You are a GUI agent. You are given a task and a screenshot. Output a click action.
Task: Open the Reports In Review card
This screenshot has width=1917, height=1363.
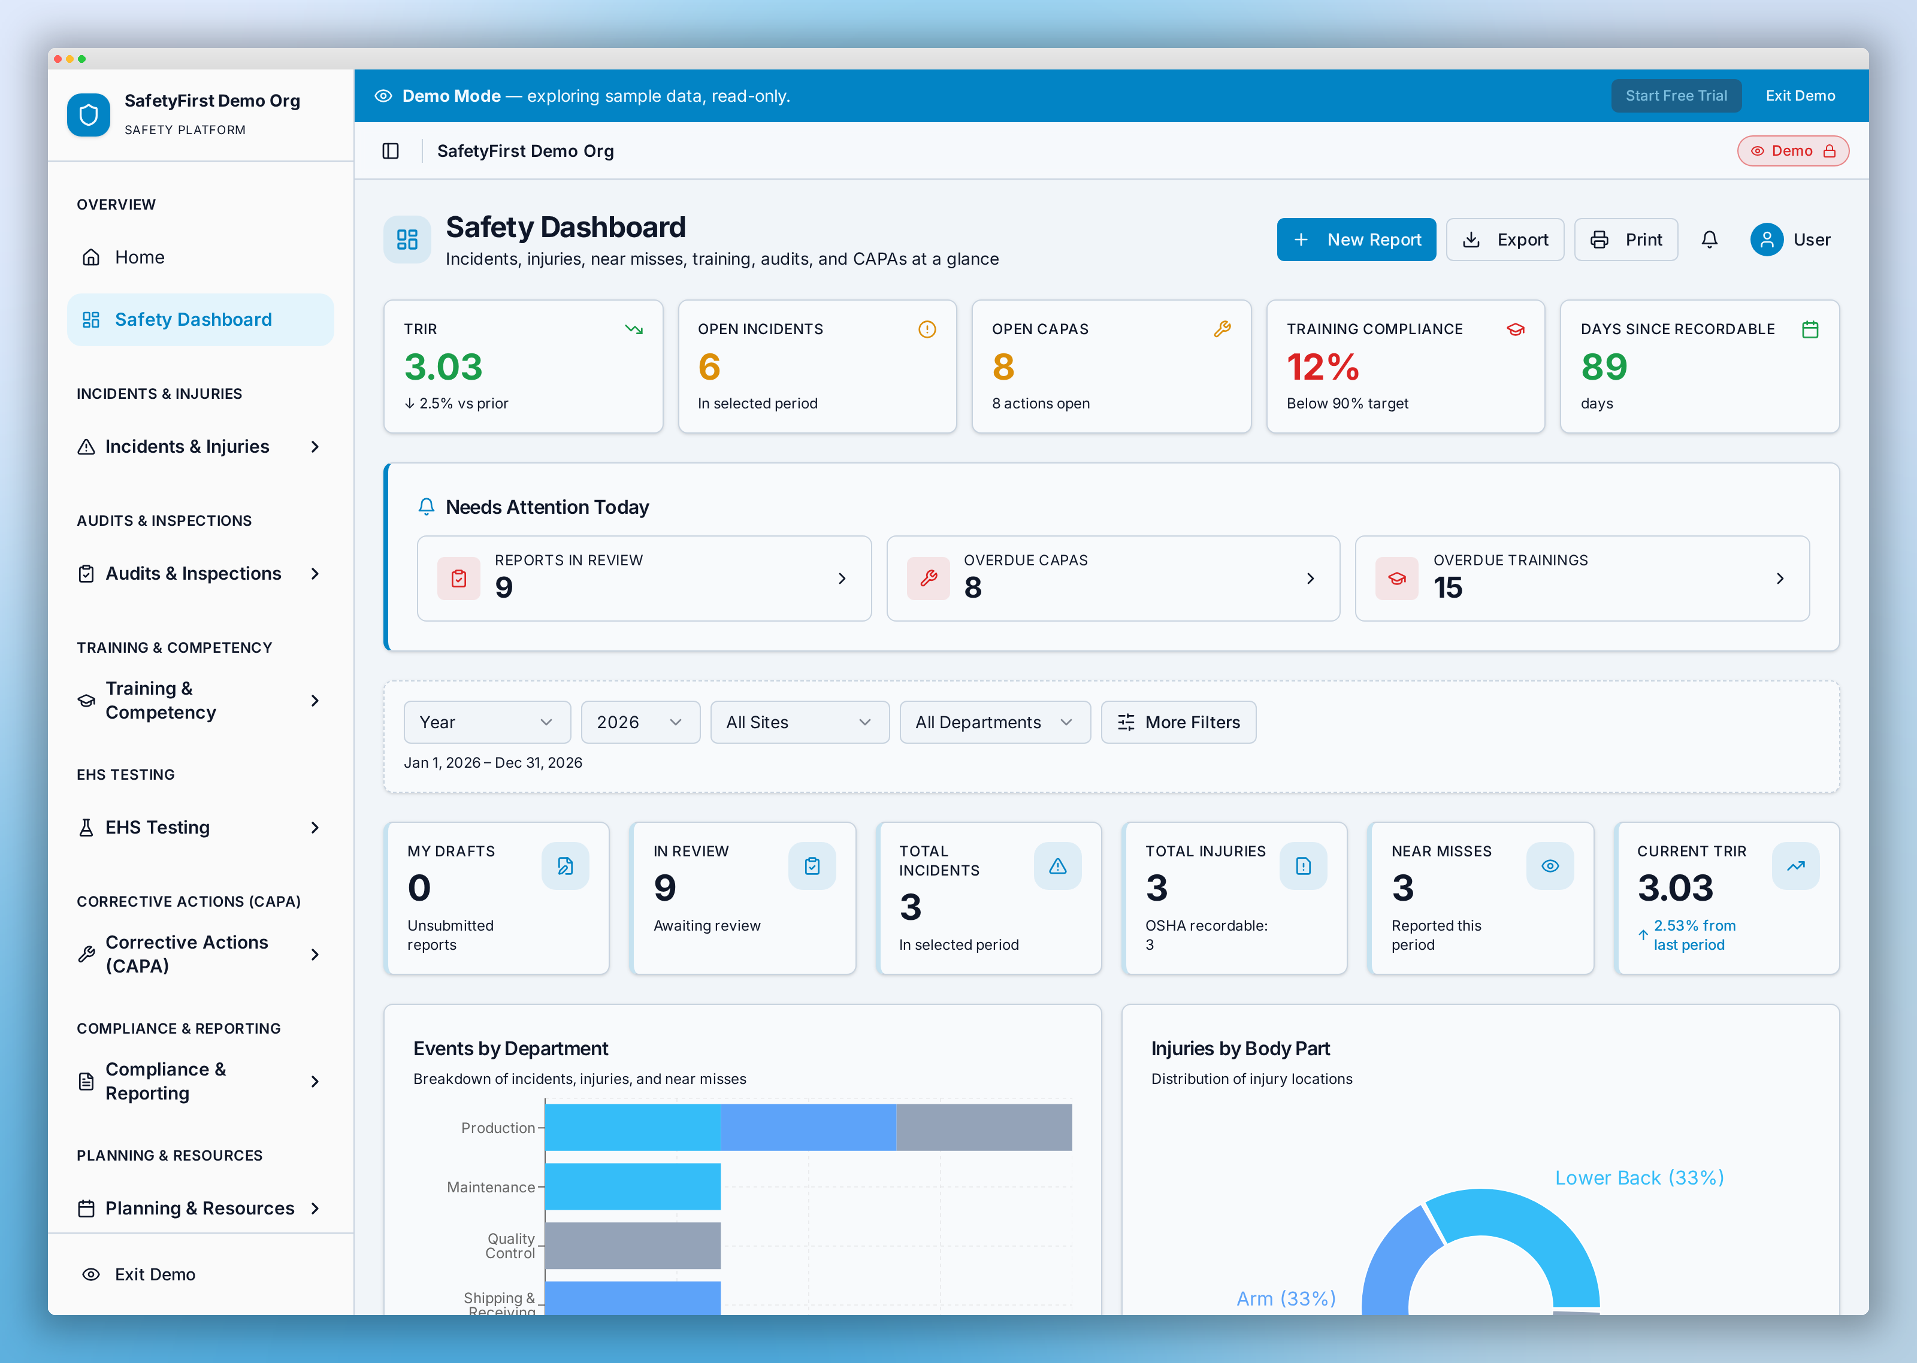pyautogui.click(x=644, y=579)
